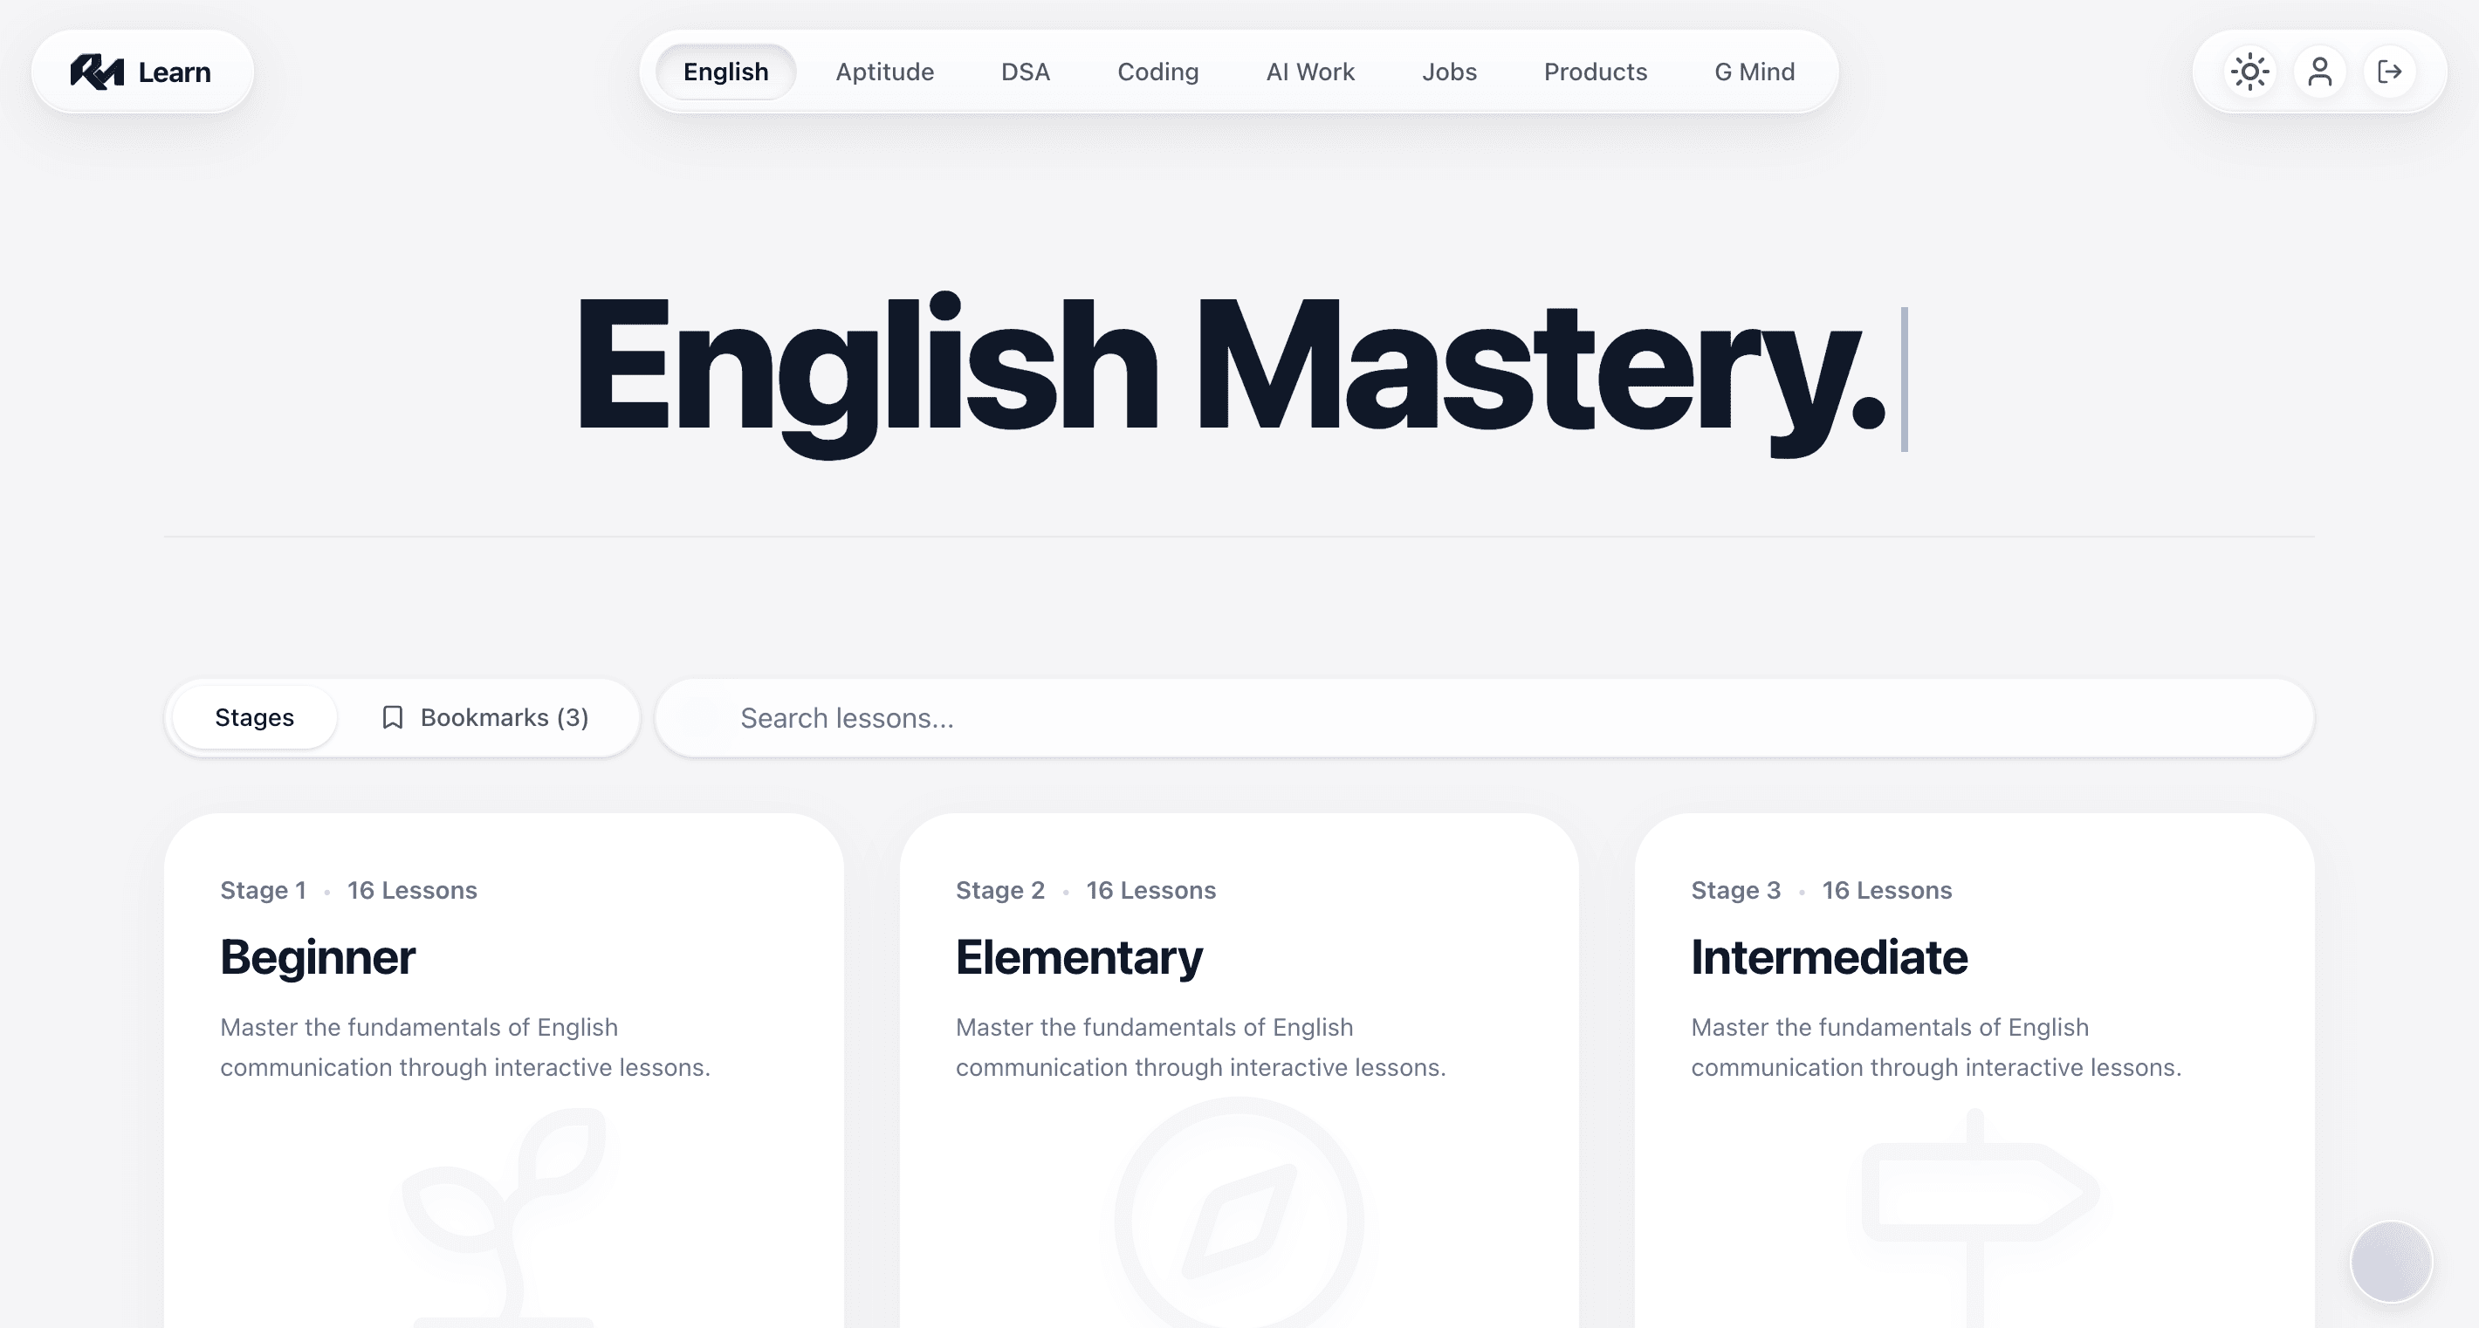Click the floating round button at bottom right
2479x1328 pixels.
coord(2392,1262)
